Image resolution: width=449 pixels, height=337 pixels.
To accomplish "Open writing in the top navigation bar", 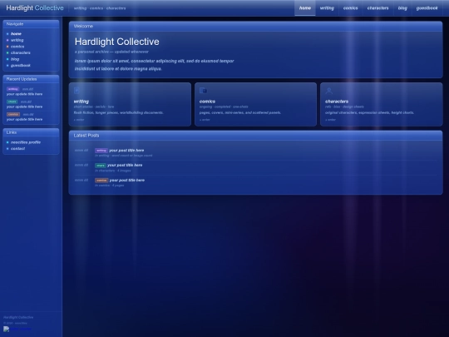I will (x=327, y=8).
